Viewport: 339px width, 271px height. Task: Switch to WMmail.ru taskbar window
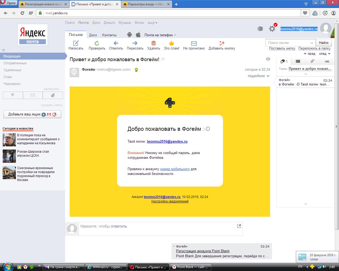(106, 267)
